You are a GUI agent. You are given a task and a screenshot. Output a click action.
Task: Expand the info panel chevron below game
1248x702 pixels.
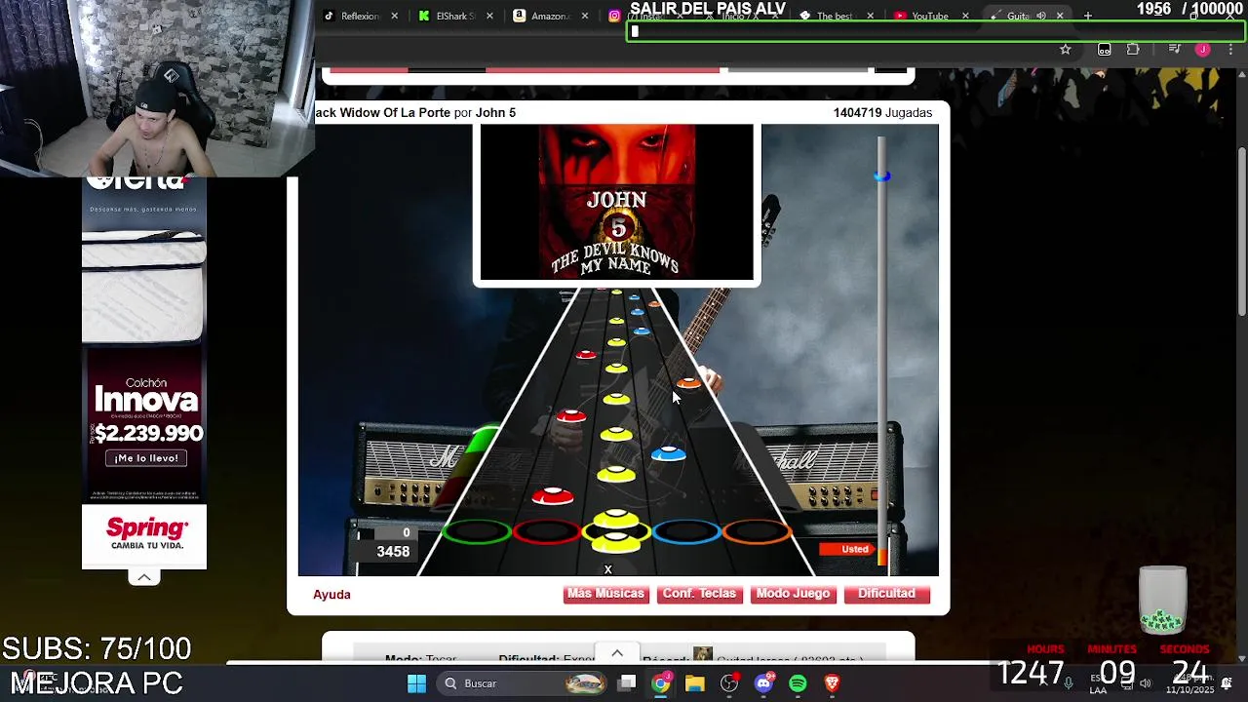[617, 653]
